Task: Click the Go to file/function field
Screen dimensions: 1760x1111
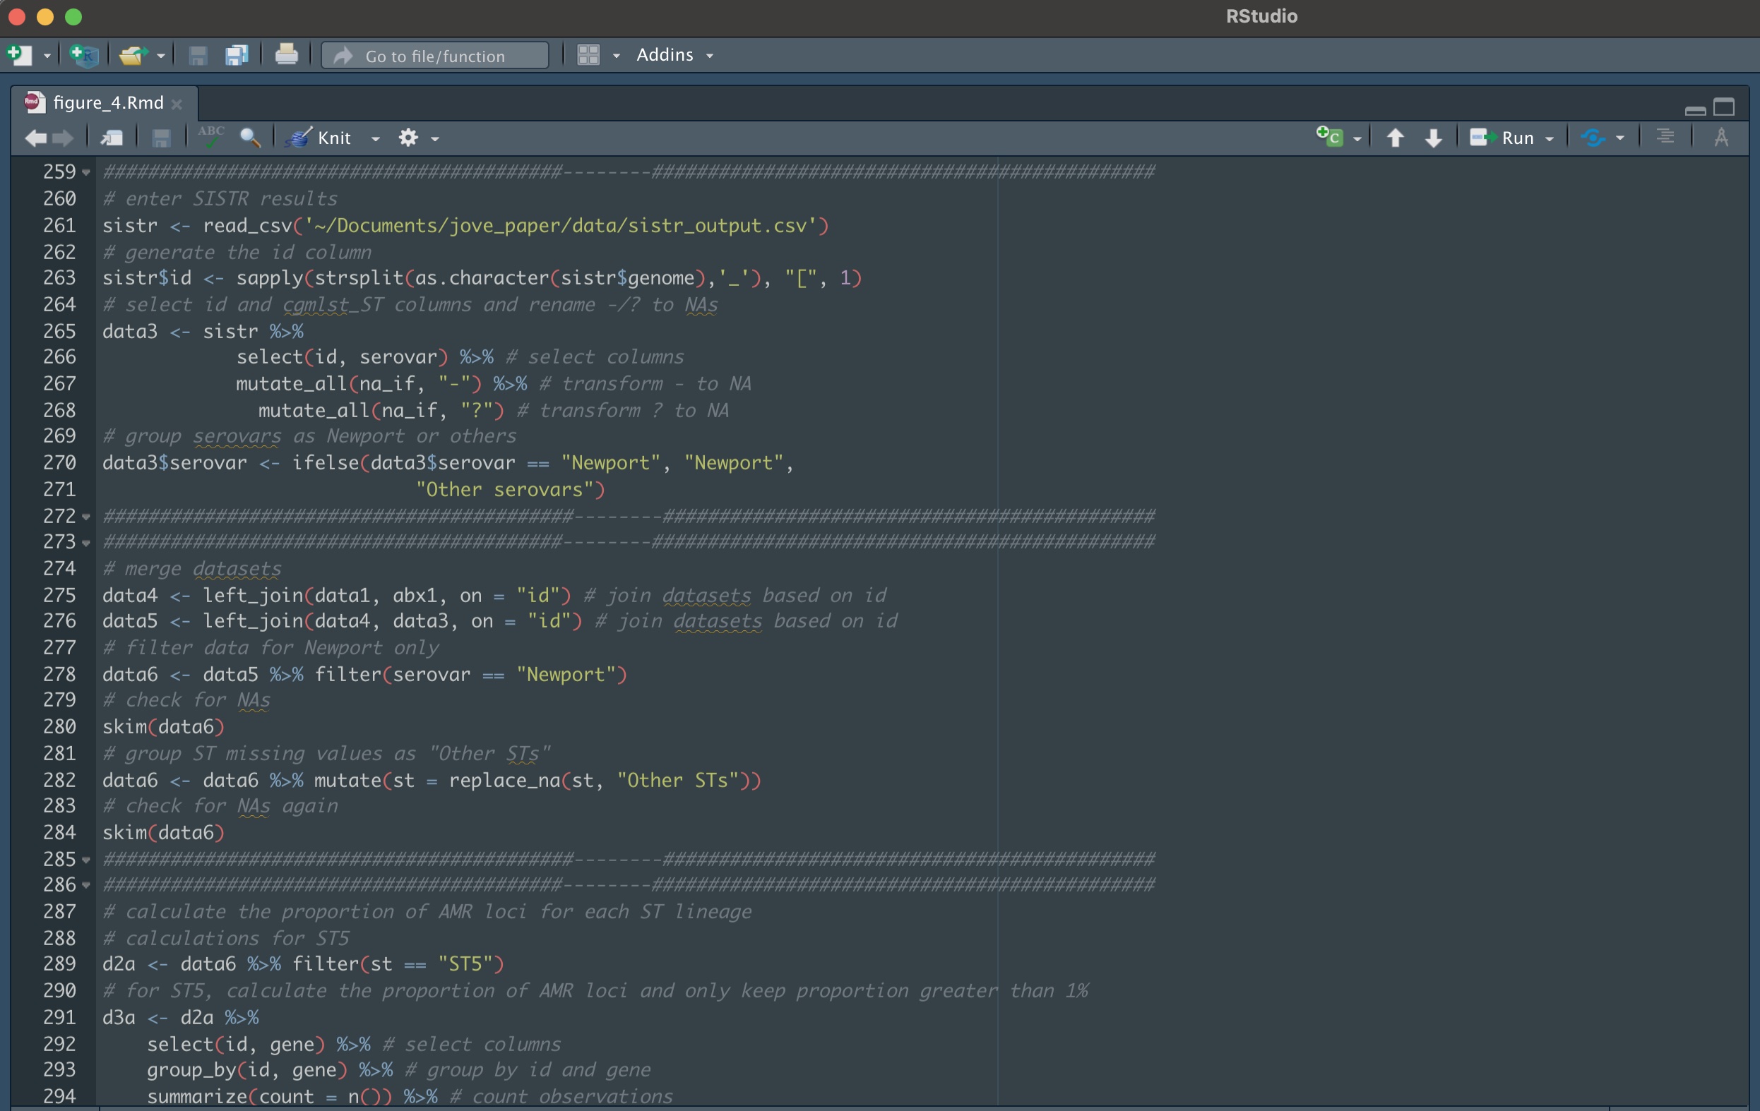Action: [436, 56]
